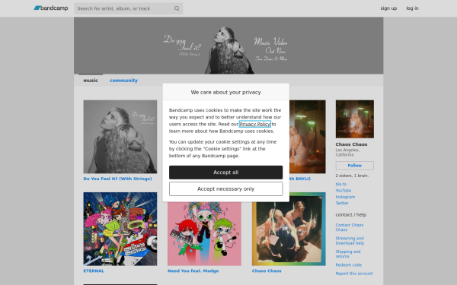Click the Bandcamp logo
Viewport: 457px width, 285px height.
51,8
